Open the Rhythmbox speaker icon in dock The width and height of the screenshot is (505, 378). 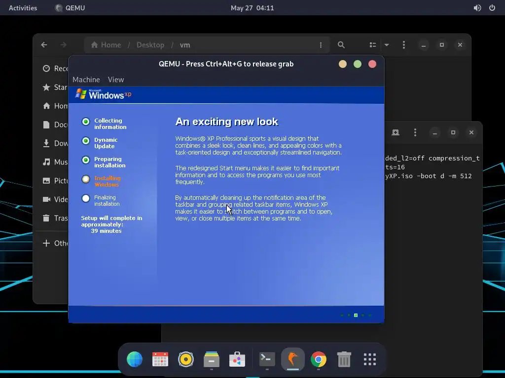tap(186, 359)
